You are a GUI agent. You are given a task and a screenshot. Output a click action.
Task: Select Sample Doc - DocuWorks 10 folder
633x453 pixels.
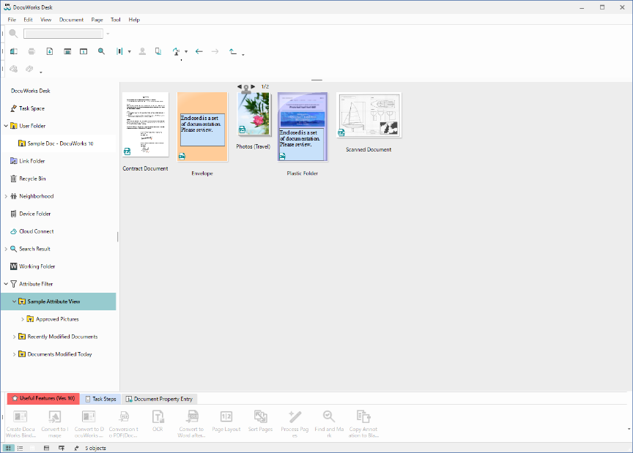60,143
